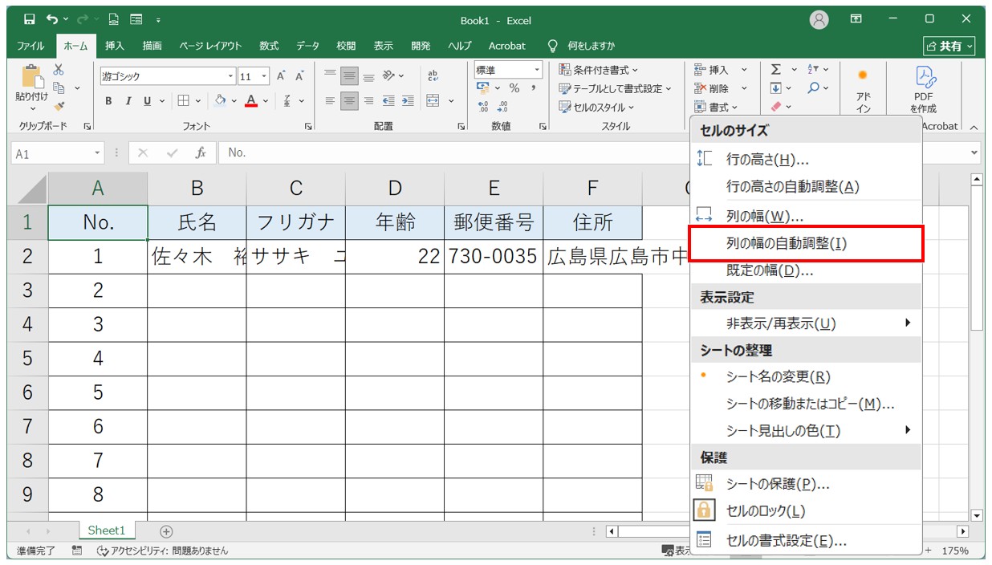Toggle middle vertical alignment
The height and width of the screenshot is (565, 992).
pyautogui.click(x=349, y=76)
